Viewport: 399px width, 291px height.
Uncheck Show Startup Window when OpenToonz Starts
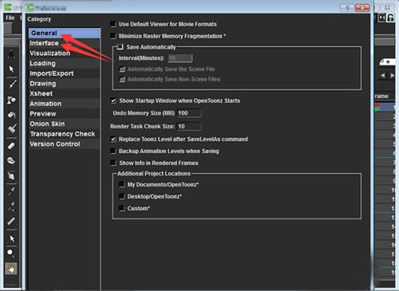pos(113,100)
